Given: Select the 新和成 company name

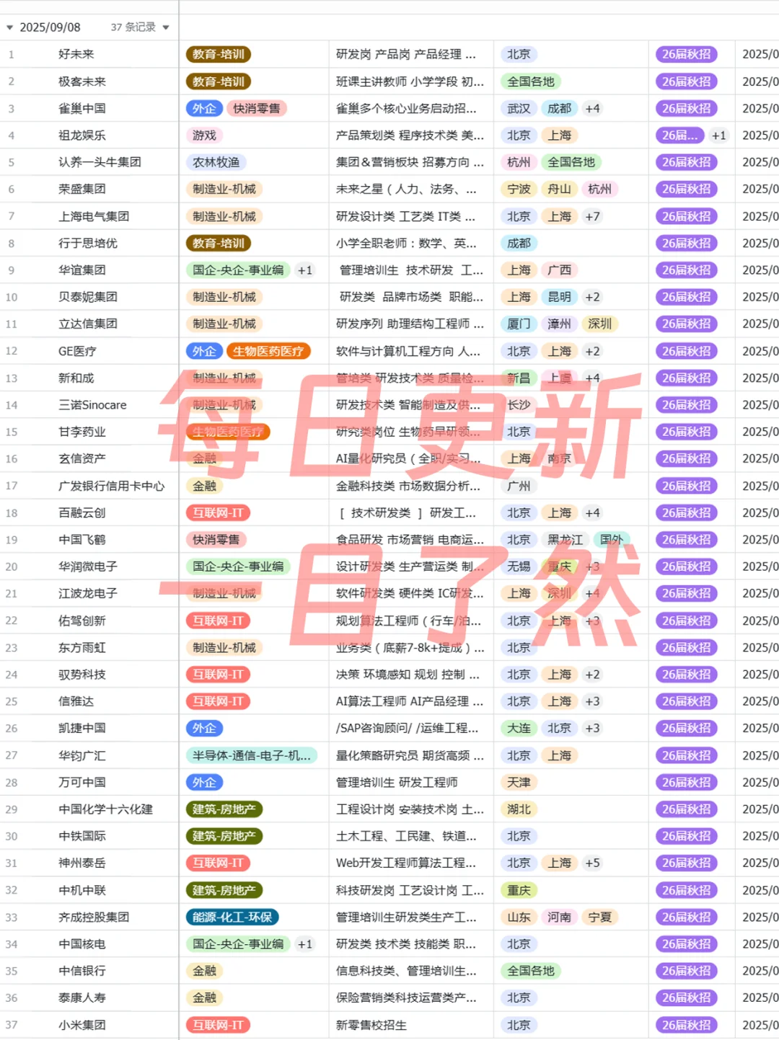Looking at the screenshot, I should (x=76, y=378).
